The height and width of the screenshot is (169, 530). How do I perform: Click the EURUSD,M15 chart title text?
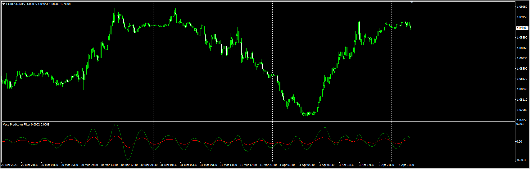[x=16, y=4]
